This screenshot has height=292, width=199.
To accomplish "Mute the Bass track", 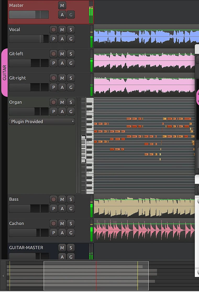I will [x=62, y=199].
